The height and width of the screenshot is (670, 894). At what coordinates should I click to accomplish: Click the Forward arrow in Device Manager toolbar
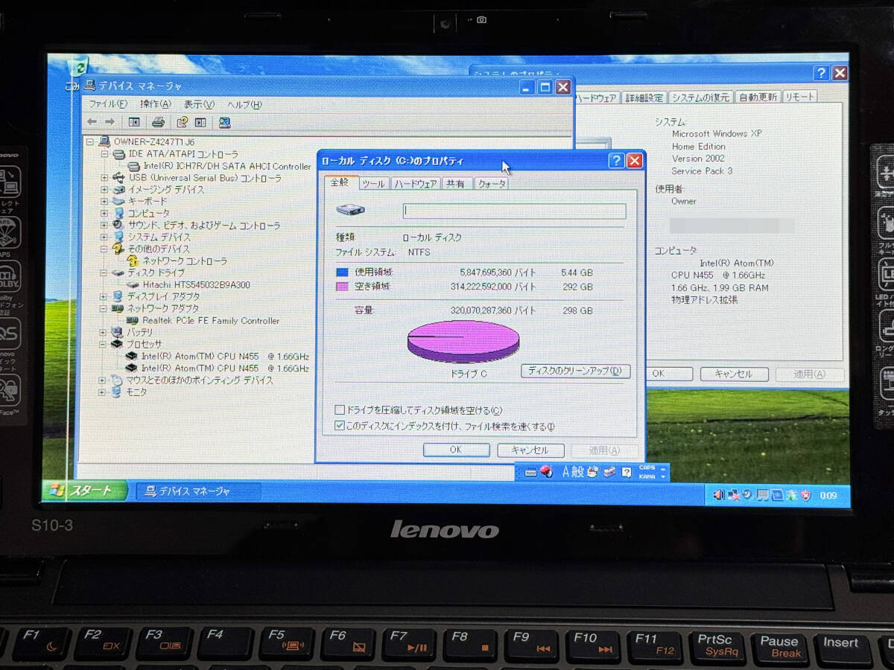110,122
